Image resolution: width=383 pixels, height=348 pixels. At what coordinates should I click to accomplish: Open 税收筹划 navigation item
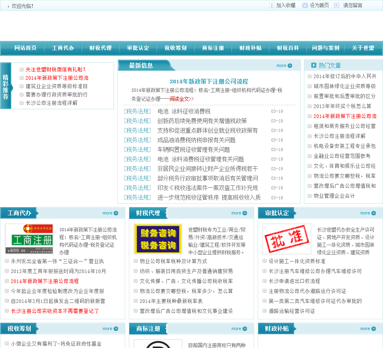[176, 48]
